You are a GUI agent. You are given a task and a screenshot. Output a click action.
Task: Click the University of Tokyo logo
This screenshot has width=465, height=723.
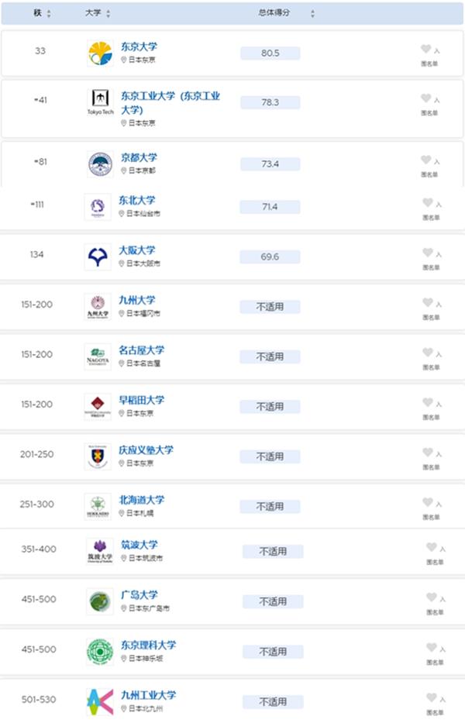pos(100,53)
